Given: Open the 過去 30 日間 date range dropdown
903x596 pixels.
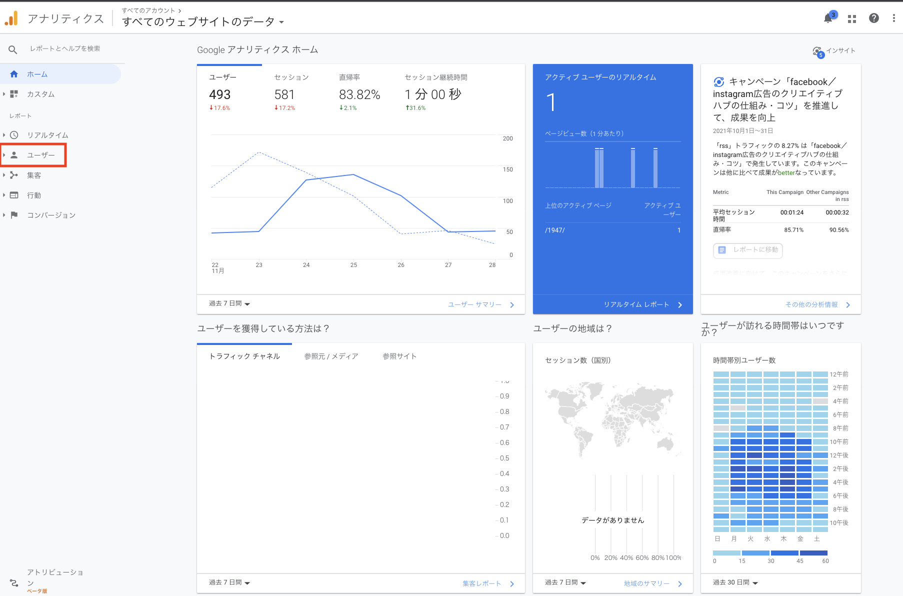Looking at the screenshot, I should [735, 582].
